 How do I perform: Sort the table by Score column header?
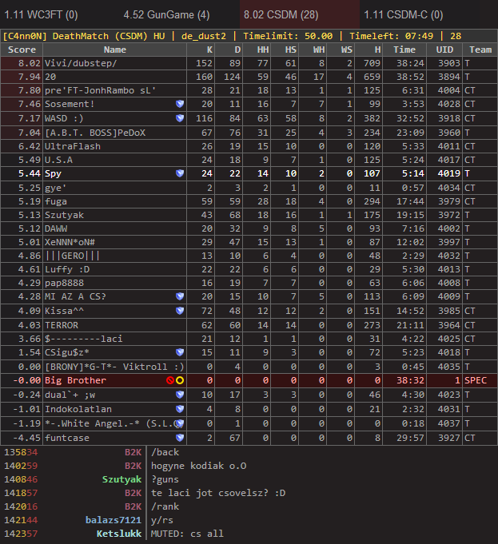(x=22, y=50)
